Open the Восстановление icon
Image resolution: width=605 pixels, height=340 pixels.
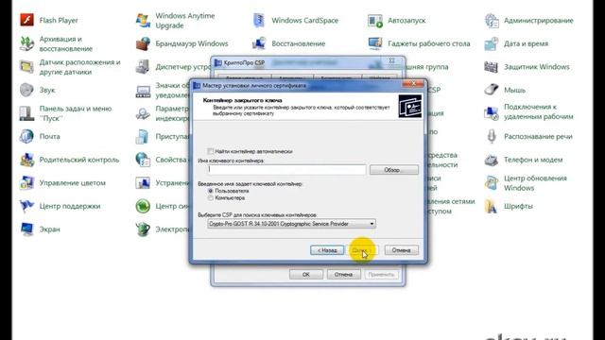[259, 43]
